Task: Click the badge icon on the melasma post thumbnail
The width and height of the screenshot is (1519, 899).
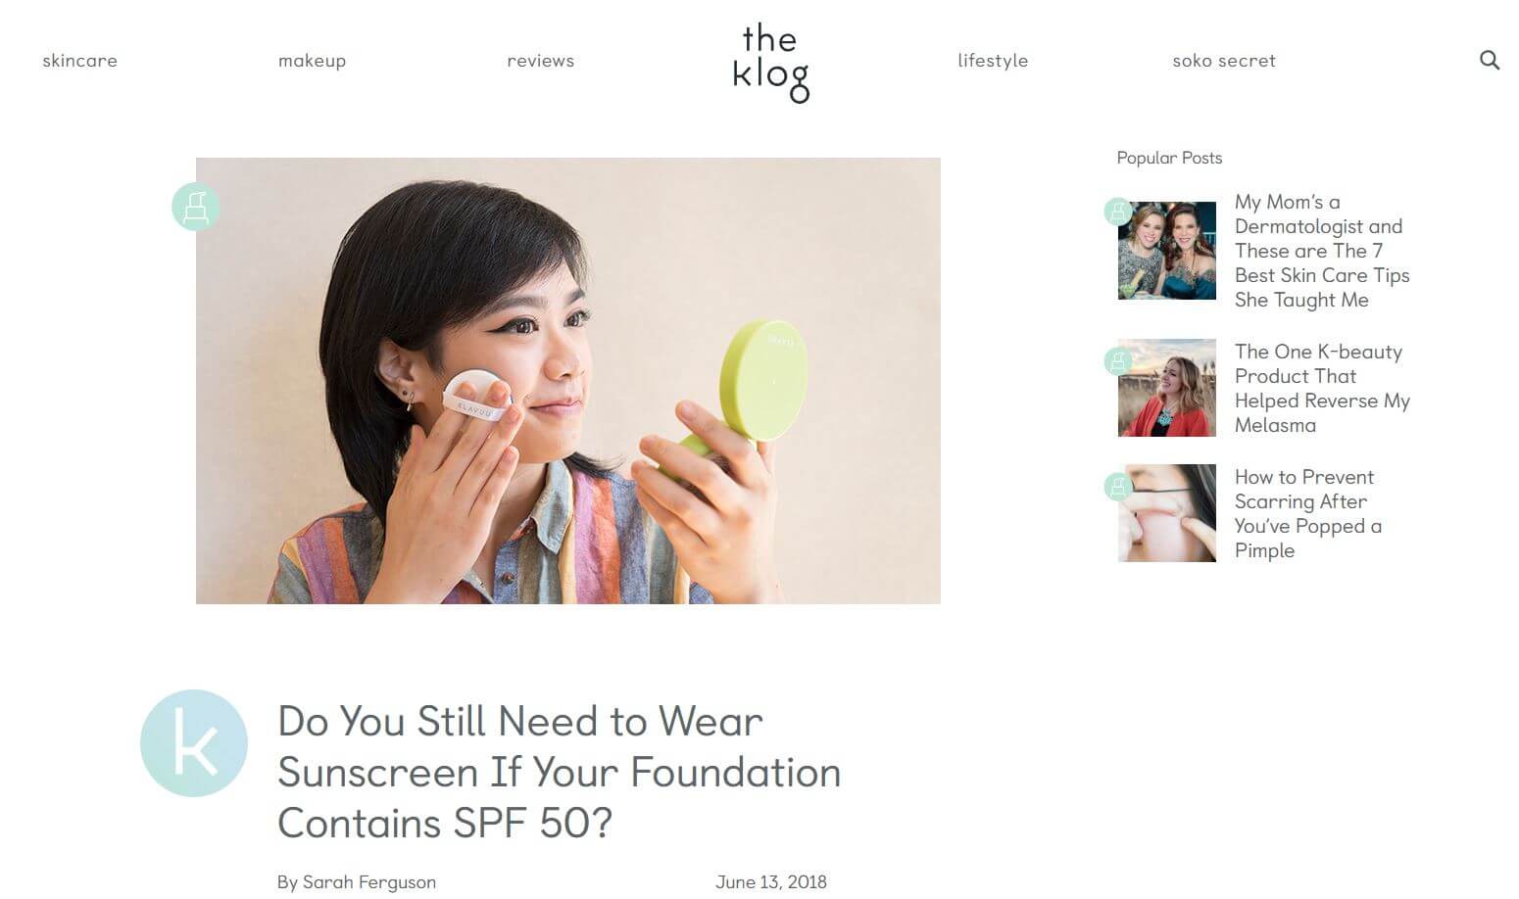Action: 1118,361
